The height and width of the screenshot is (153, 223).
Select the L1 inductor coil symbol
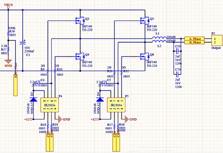click(159, 38)
